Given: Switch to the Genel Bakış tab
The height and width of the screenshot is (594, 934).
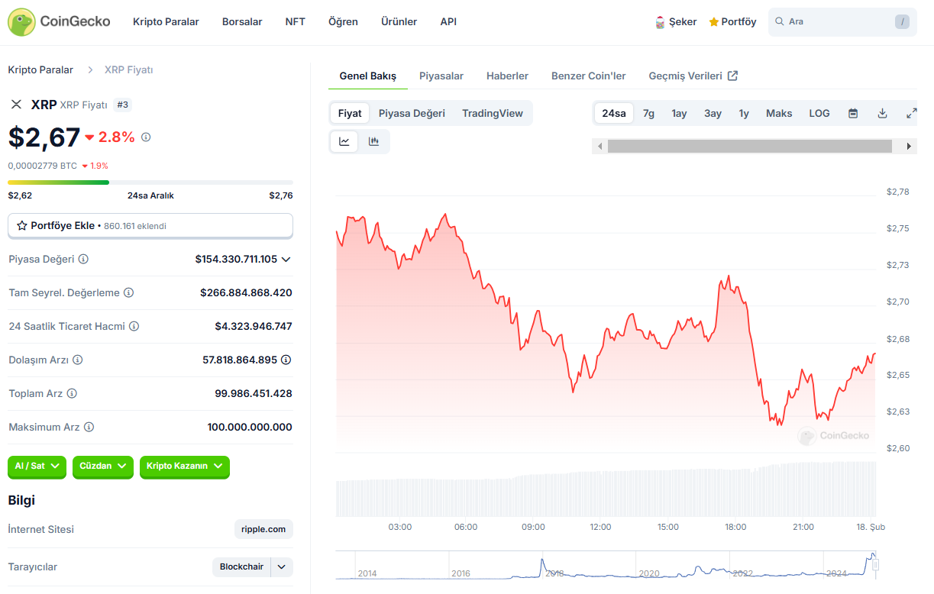Looking at the screenshot, I should tap(368, 76).
